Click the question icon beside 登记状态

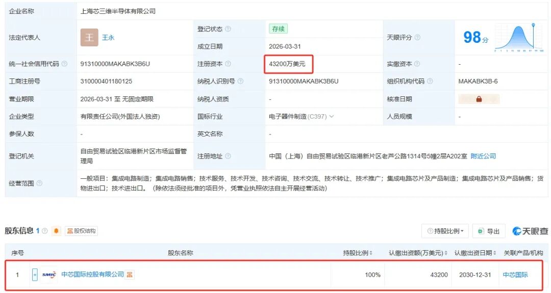pyautogui.click(x=228, y=29)
